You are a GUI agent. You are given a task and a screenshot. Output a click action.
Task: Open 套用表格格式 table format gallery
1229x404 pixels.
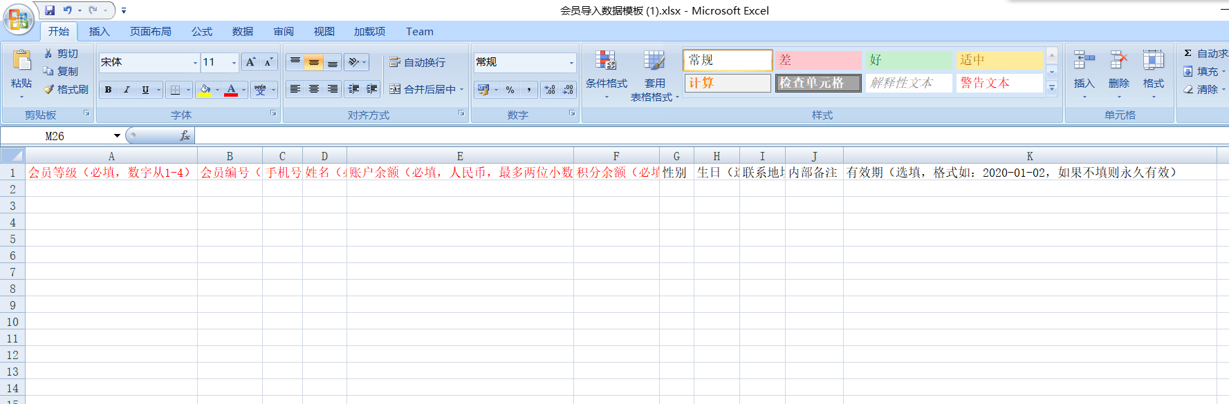[654, 75]
